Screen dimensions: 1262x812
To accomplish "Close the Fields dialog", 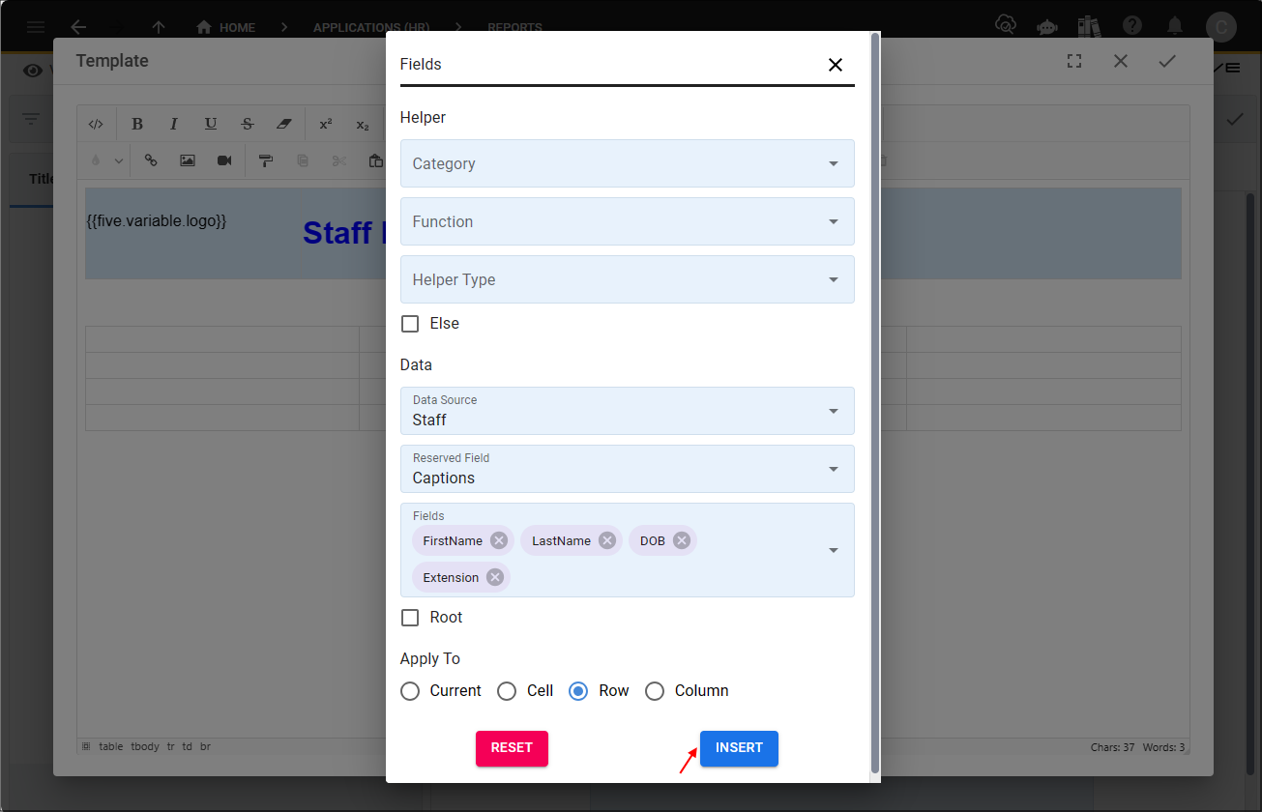I will click(836, 65).
